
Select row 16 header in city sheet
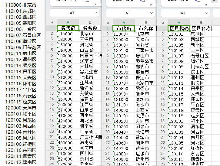click(108, 110)
